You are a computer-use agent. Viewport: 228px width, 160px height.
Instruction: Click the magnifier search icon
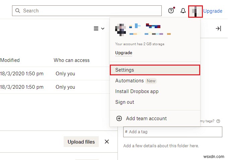tap(18, 11)
